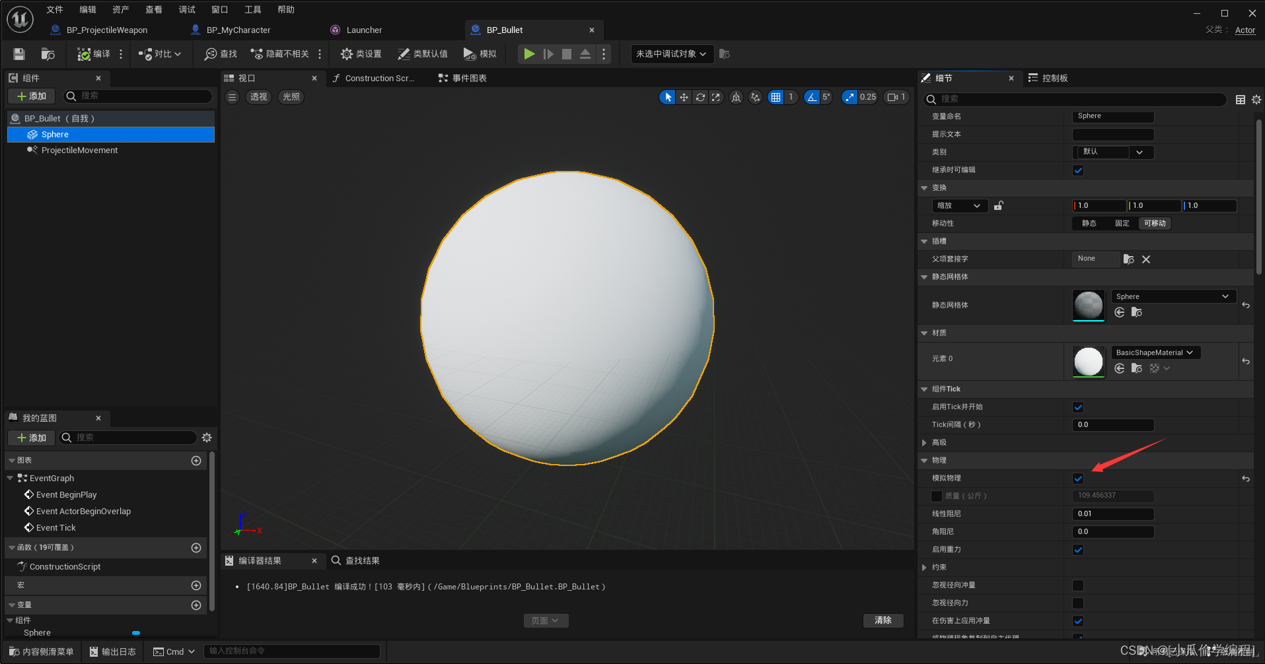This screenshot has width=1265, height=664.
Task: Toggle Start with Tick Enabled checkbox
Action: tap(1078, 407)
